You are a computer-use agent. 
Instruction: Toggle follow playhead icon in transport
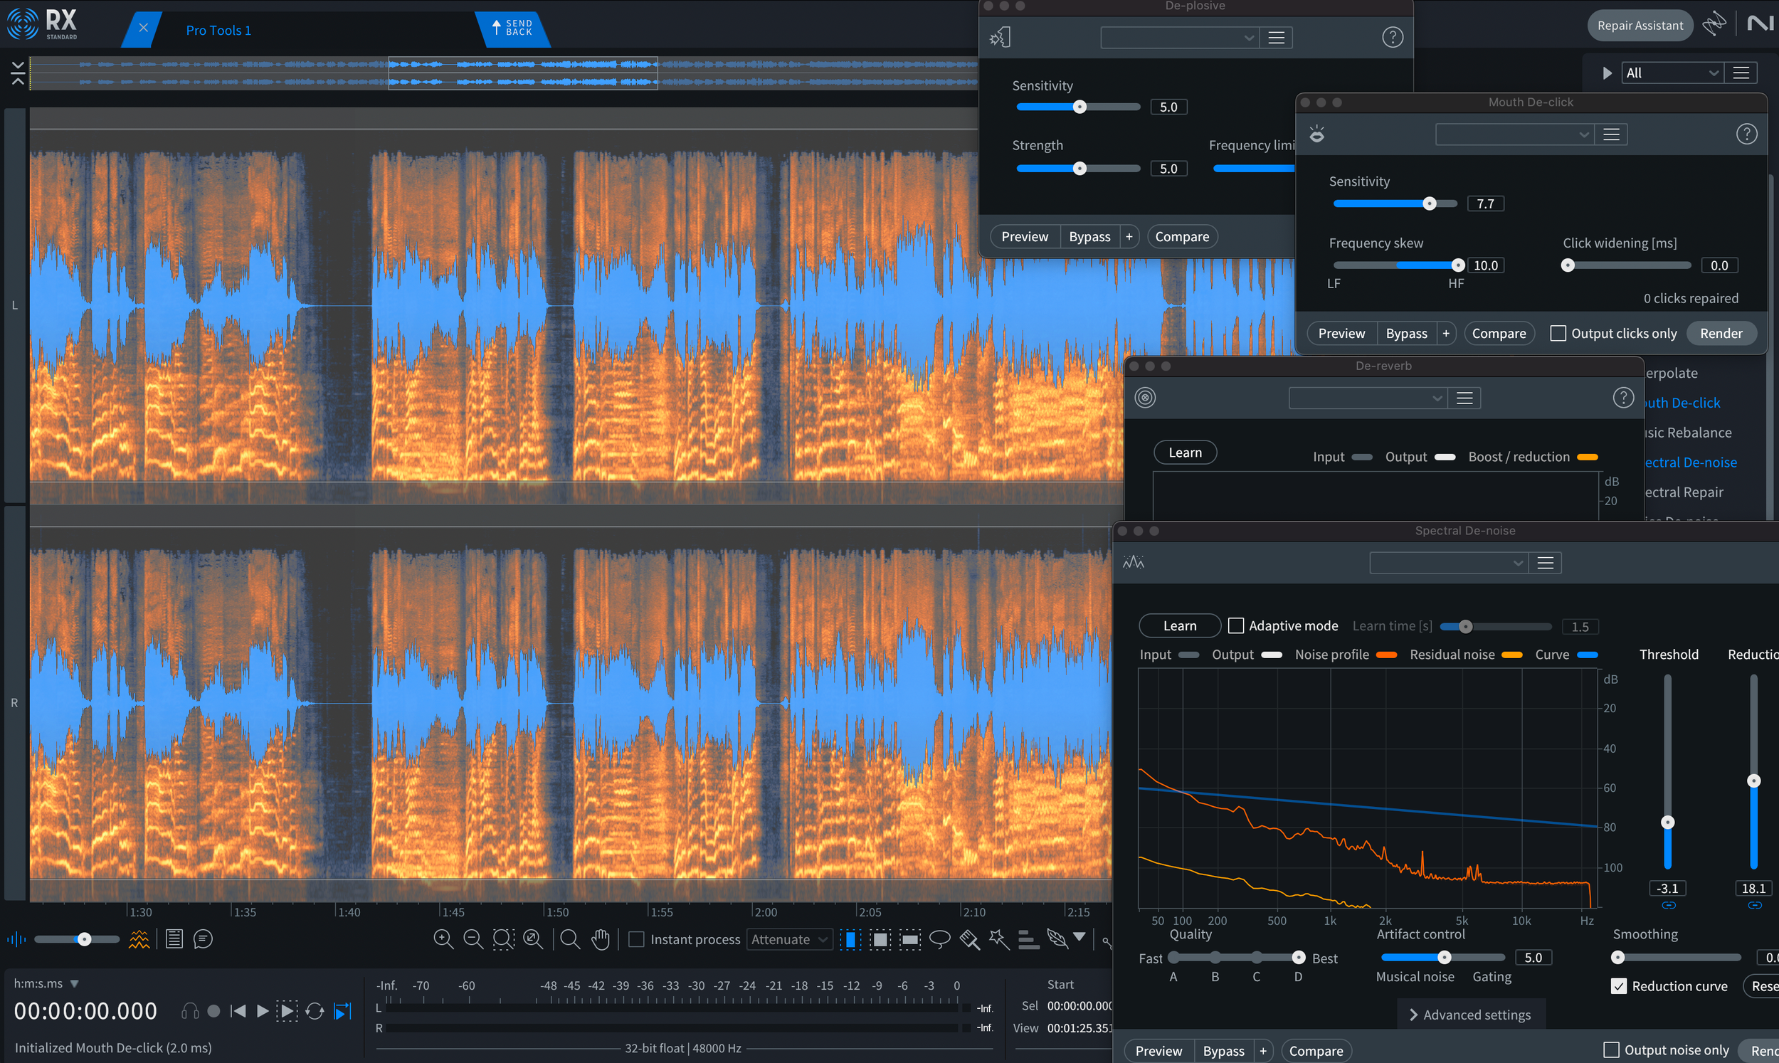pyautogui.click(x=343, y=1011)
